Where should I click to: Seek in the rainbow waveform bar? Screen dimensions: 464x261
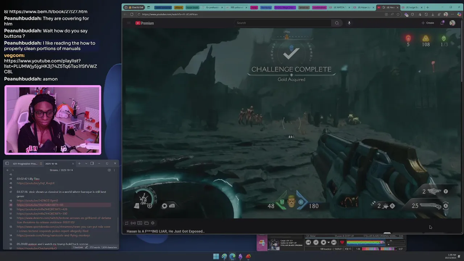[x=366, y=243]
